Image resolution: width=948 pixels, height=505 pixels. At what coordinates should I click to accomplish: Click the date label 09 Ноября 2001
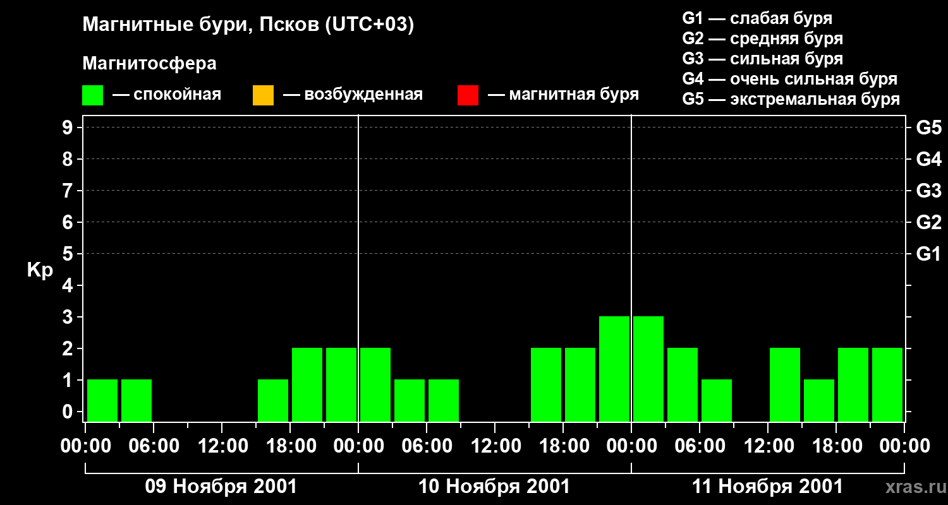[221, 487]
